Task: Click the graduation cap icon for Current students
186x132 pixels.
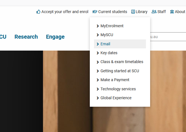Action: pos(95,12)
